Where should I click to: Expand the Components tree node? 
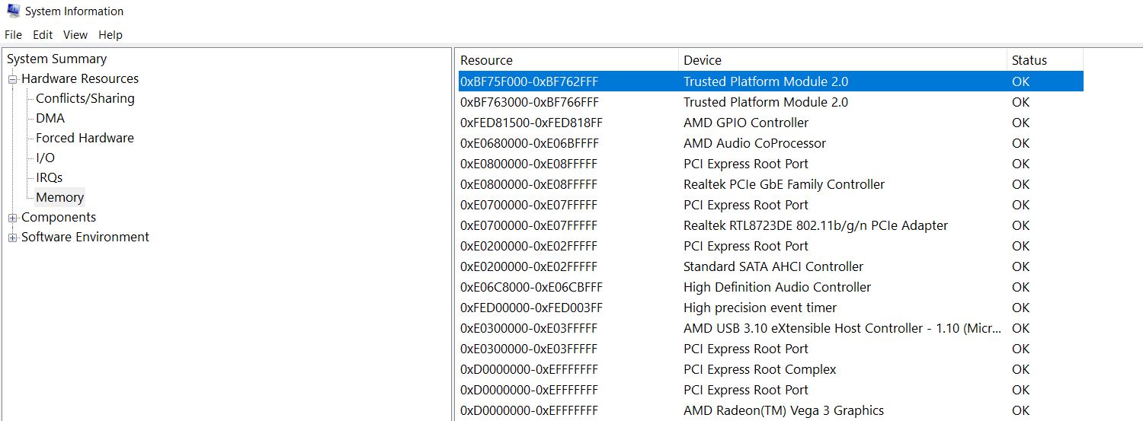click(12, 218)
